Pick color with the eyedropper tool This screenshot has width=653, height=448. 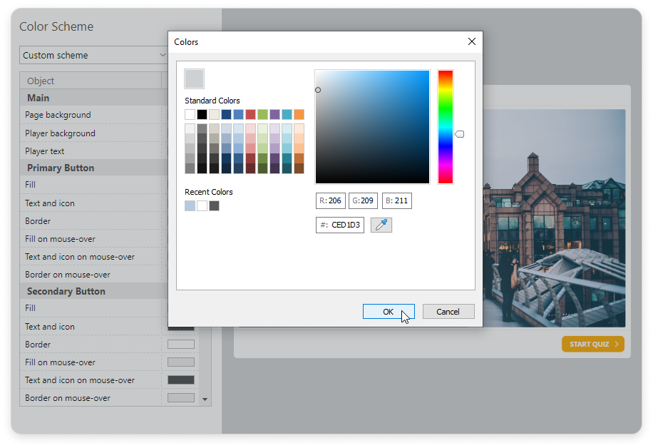(381, 225)
